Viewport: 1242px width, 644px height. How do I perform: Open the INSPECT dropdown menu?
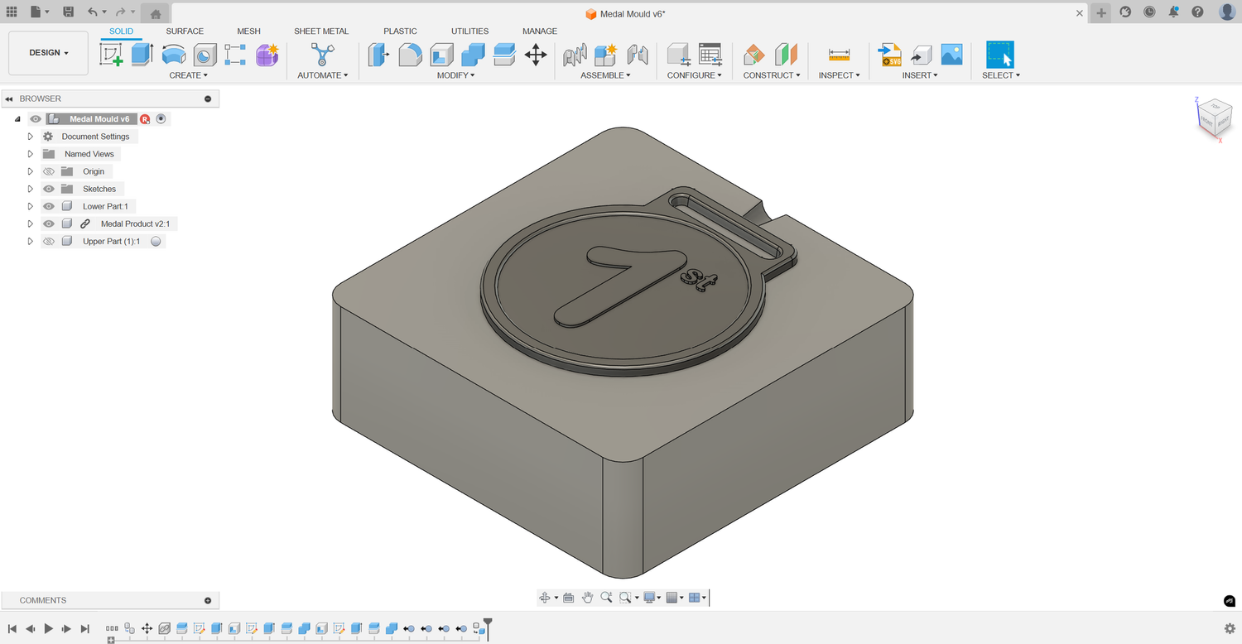coord(840,75)
